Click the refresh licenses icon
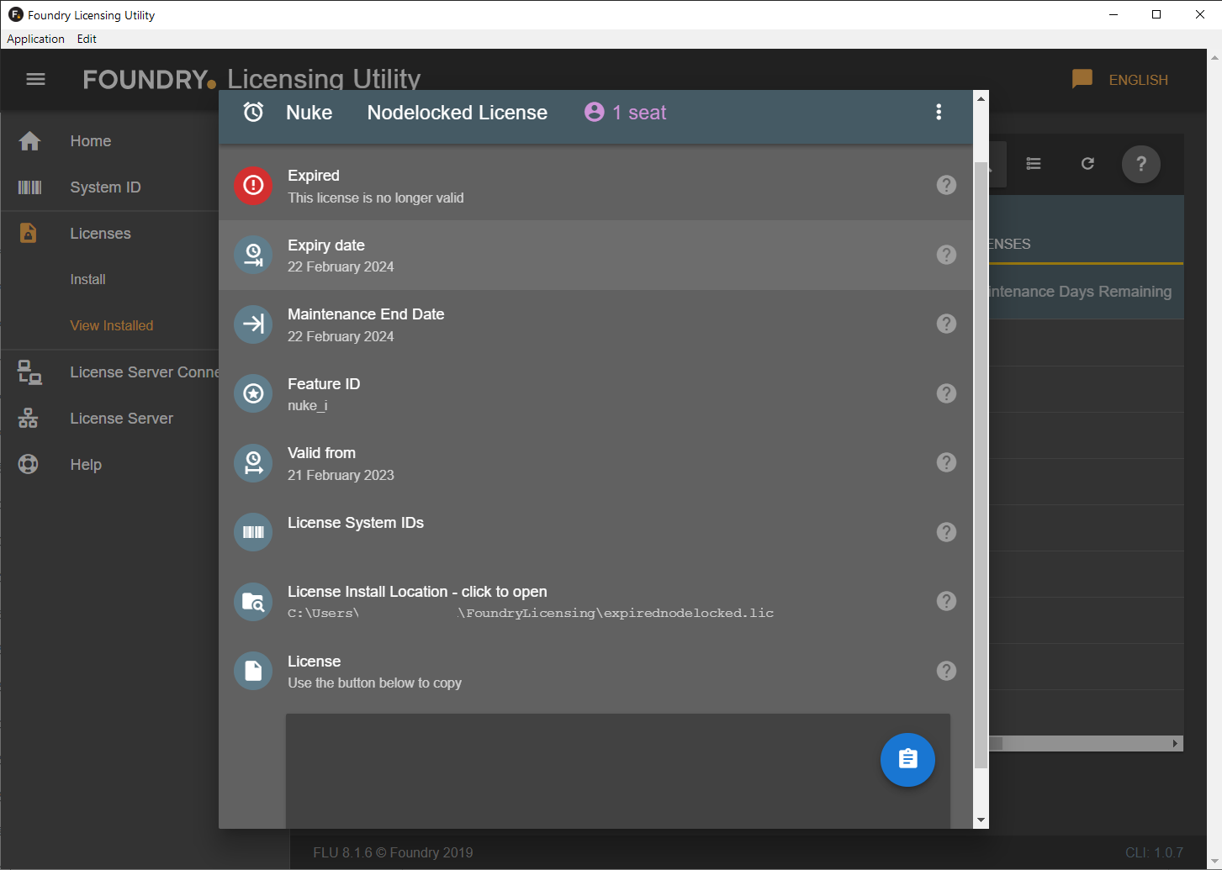1222x870 pixels. pos(1087,164)
